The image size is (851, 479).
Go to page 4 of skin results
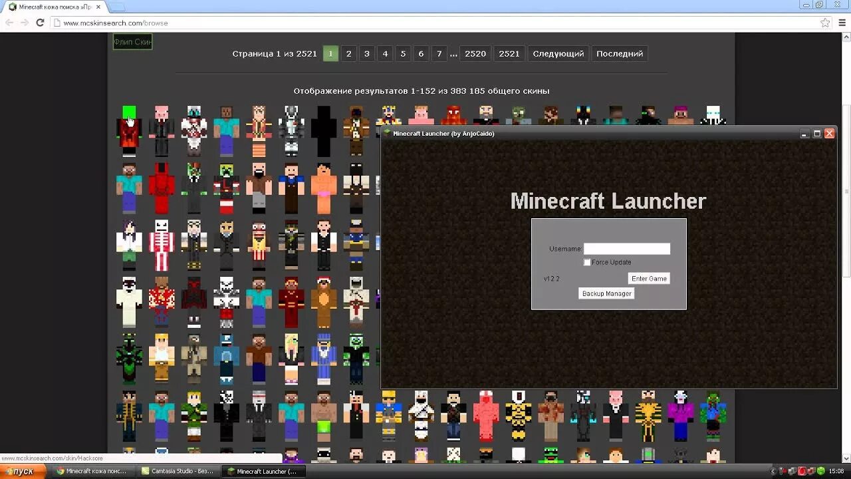pyautogui.click(x=384, y=54)
